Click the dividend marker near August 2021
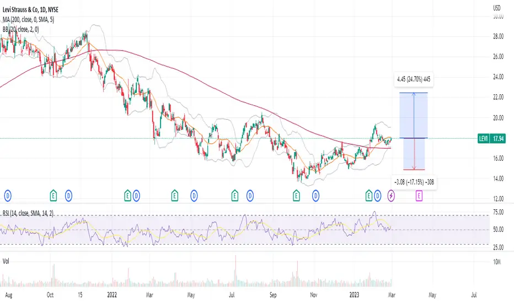The image size is (514, 303). [8, 196]
